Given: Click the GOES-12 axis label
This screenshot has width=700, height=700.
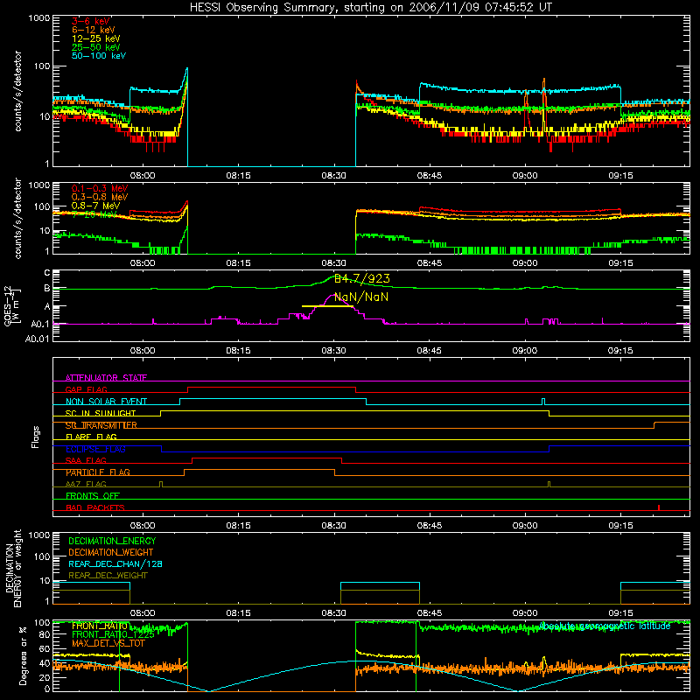Looking at the screenshot, I should [11, 306].
